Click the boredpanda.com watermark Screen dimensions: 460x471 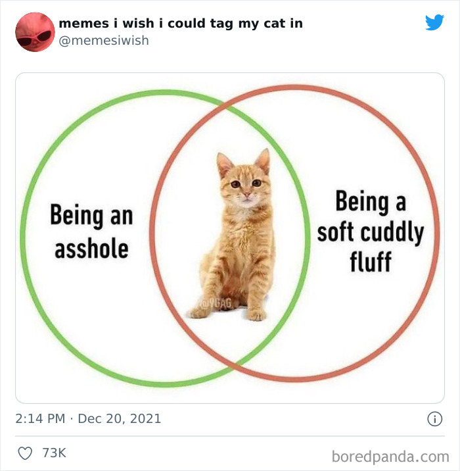point(390,457)
